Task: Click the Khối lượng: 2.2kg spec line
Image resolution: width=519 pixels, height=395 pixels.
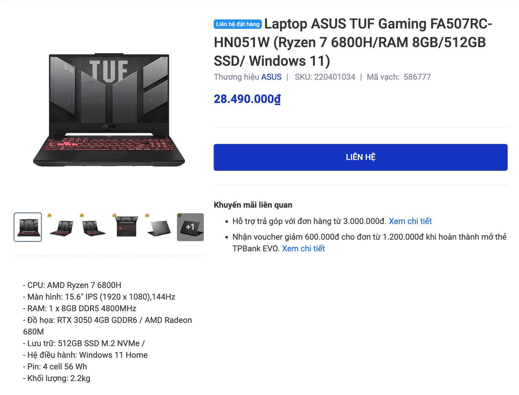Action: tap(56, 379)
